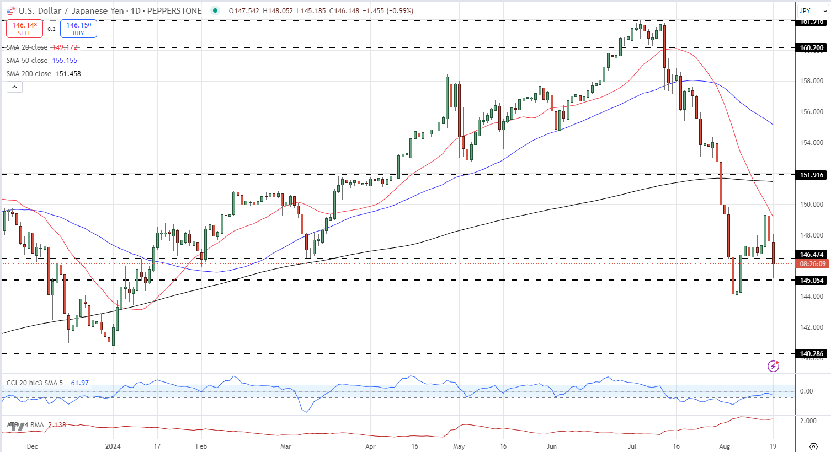
Task: Click the Apr label on time axis
Action: (370, 446)
